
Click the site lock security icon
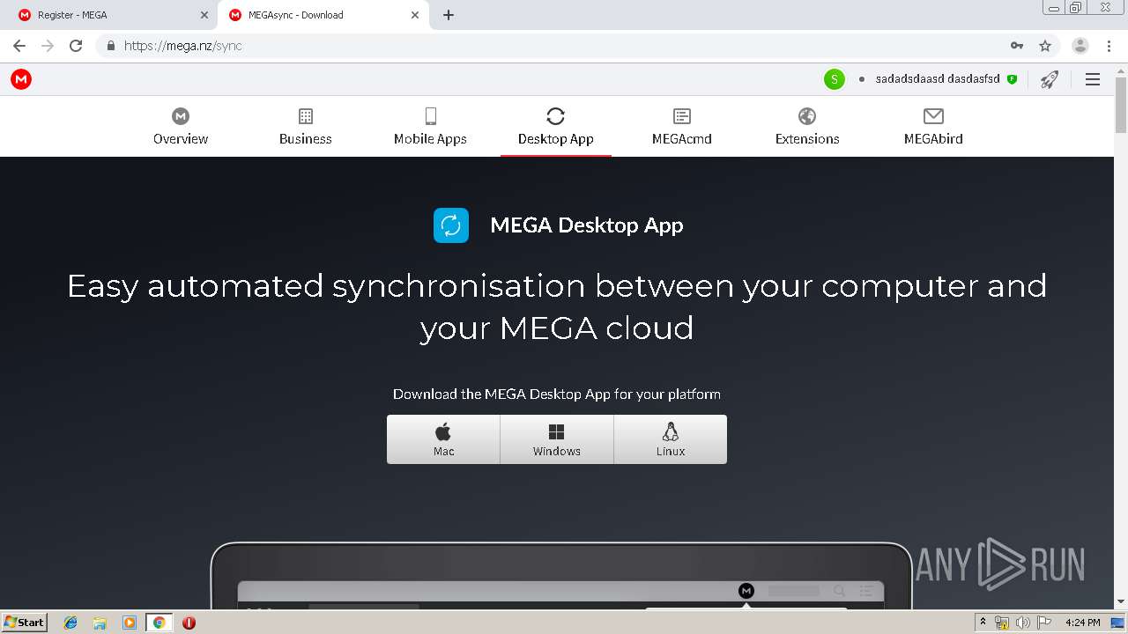111,46
